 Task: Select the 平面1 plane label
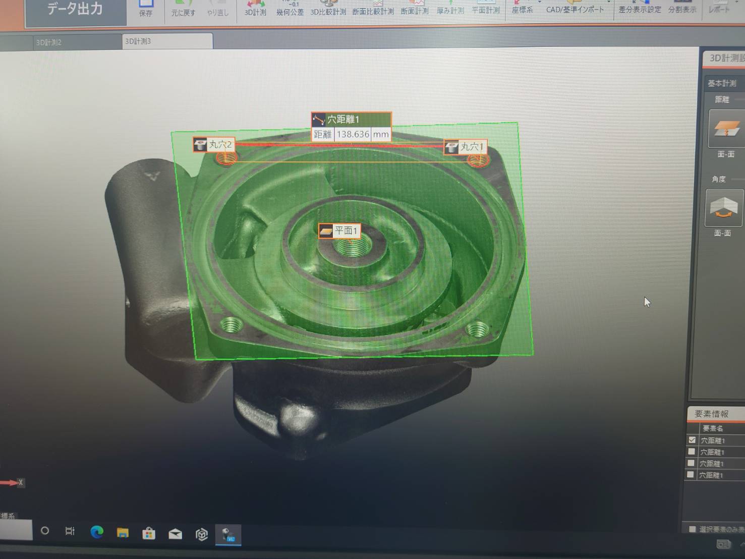[340, 231]
